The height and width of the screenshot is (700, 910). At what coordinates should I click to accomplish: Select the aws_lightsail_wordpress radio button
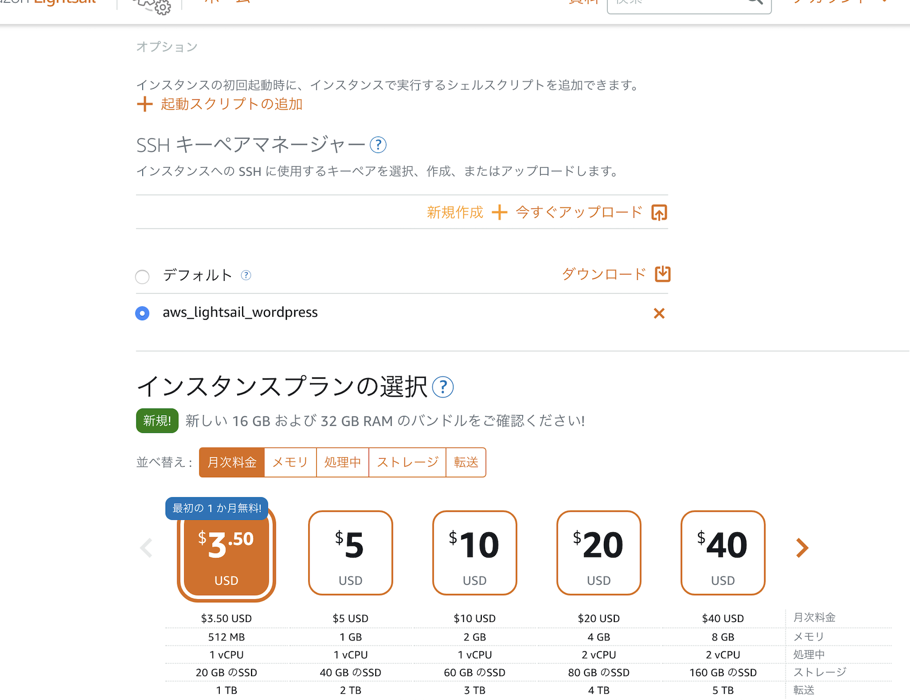(x=142, y=313)
